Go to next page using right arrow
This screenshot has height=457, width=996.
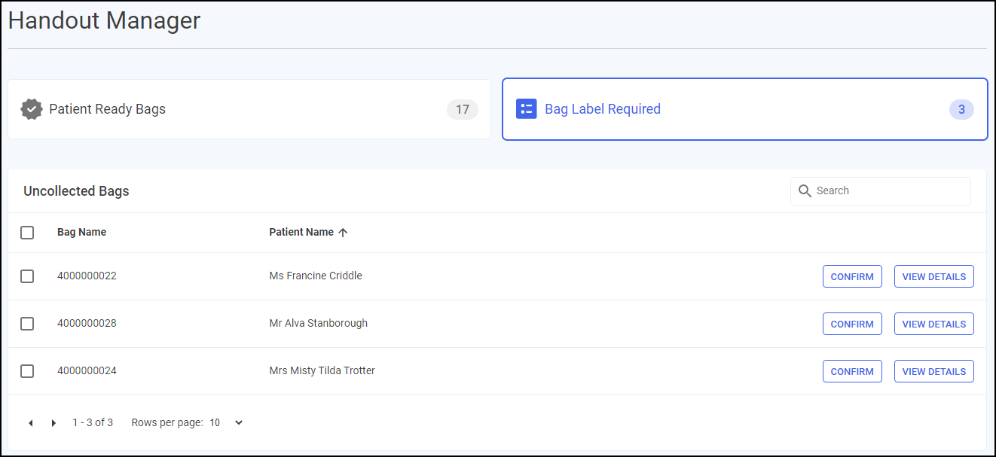[53, 423]
